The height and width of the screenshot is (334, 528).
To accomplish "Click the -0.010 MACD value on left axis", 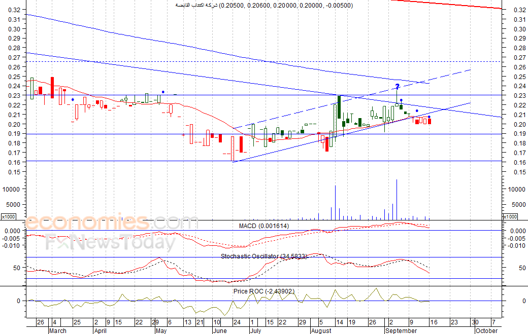I will (12, 246).
